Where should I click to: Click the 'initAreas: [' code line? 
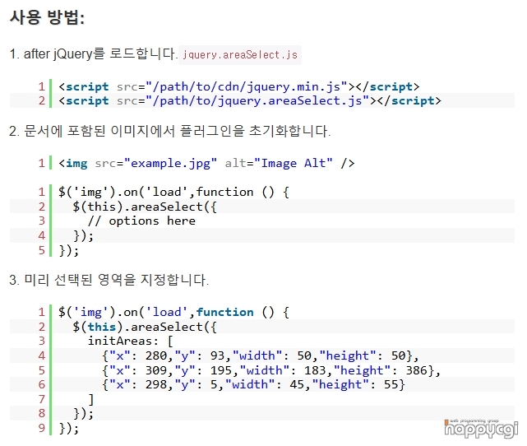point(131,341)
